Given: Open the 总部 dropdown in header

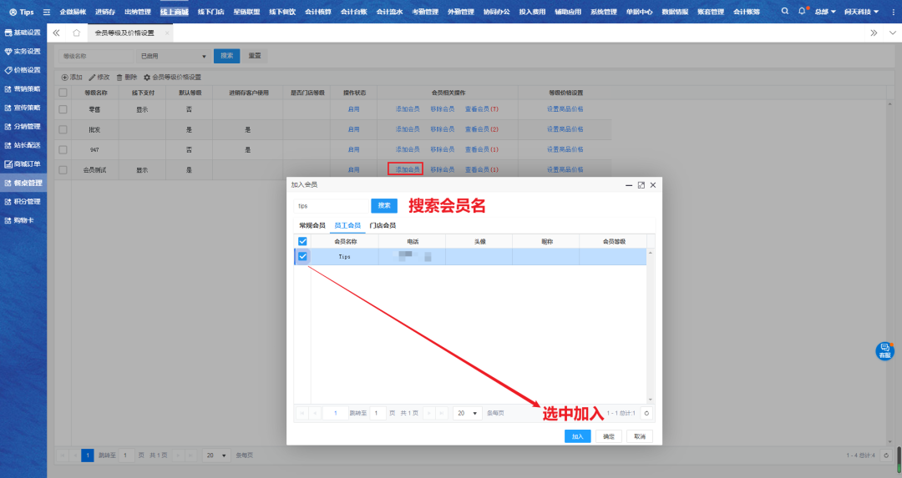Looking at the screenshot, I should point(825,12).
